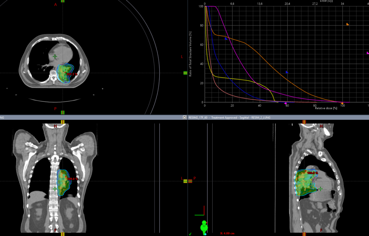Click the X: 4.00 cm position readout
369x236 pixels.
228,233
